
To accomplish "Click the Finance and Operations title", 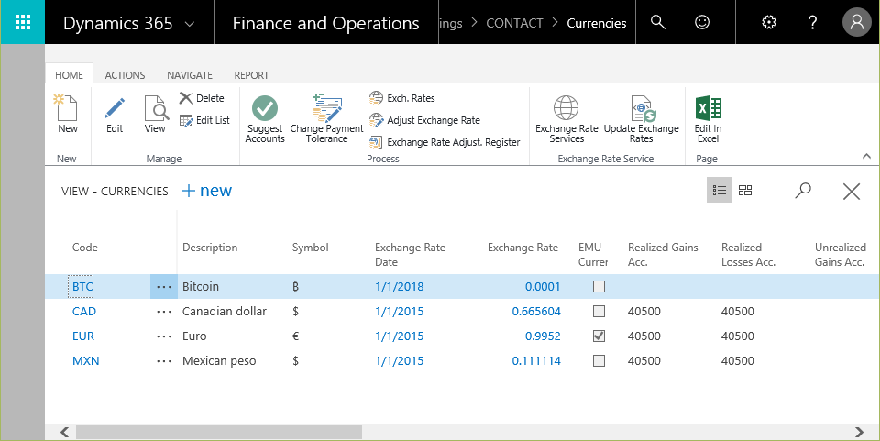I will click(x=325, y=23).
